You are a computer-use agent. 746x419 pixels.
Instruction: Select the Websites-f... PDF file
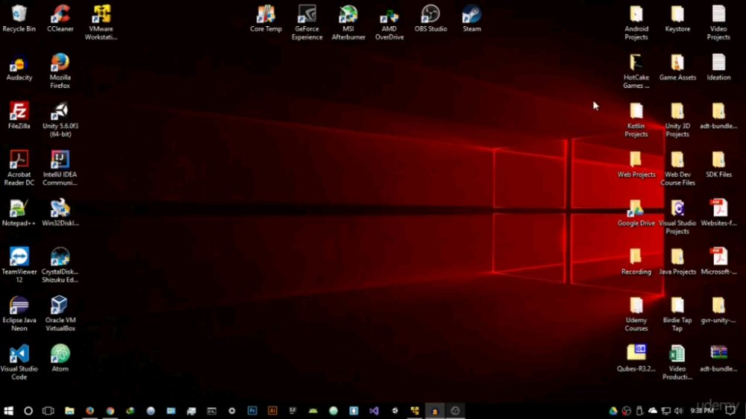click(718, 213)
